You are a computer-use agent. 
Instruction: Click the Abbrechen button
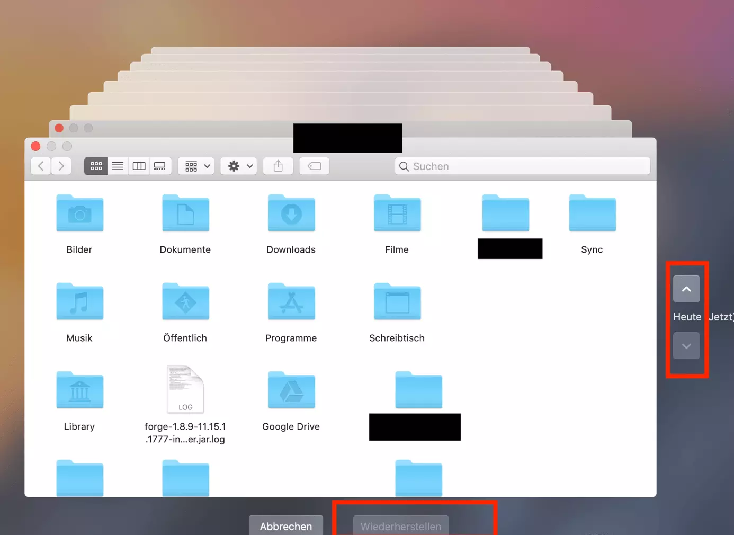pos(286,525)
